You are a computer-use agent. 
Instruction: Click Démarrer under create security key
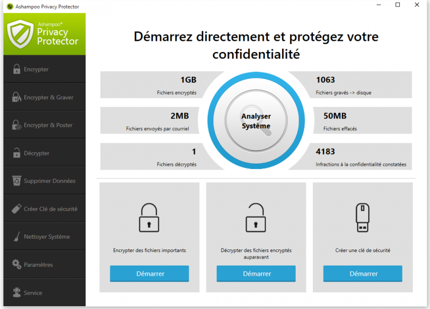(x=362, y=274)
